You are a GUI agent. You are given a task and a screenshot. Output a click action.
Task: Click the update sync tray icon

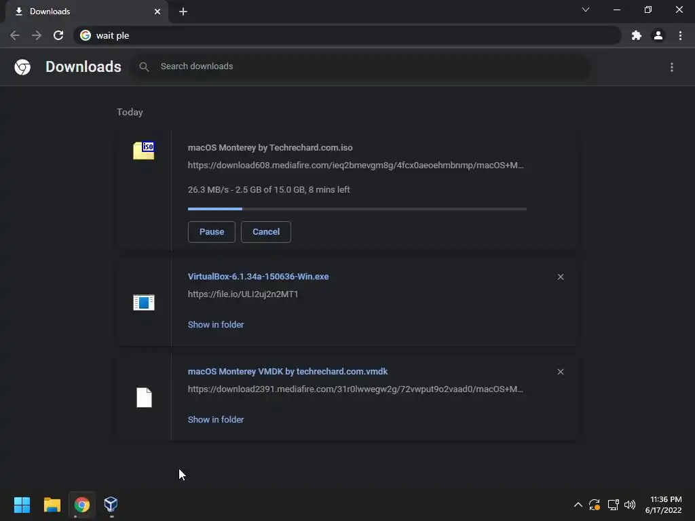pos(595,505)
